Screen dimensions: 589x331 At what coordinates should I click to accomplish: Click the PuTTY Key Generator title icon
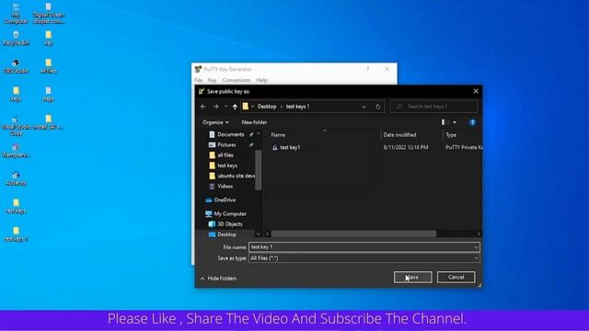198,69
